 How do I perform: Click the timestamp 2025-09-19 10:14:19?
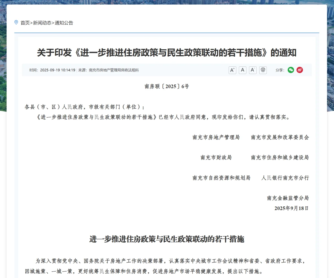point(58,70)
